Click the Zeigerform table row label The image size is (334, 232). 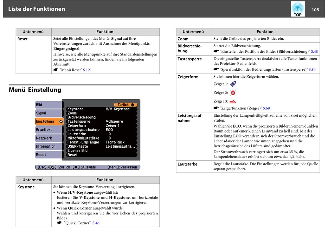click(188, 77)
